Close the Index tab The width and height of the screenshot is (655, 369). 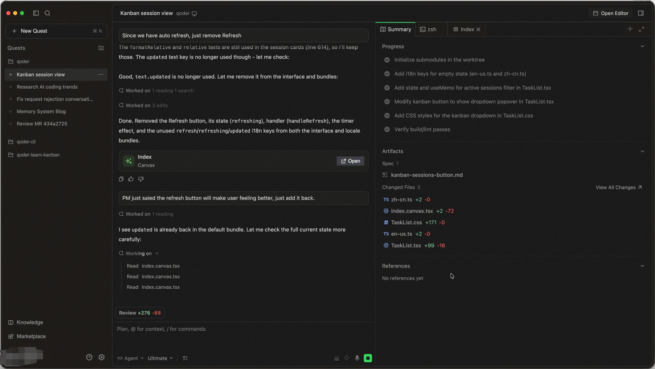coord(478,29)
